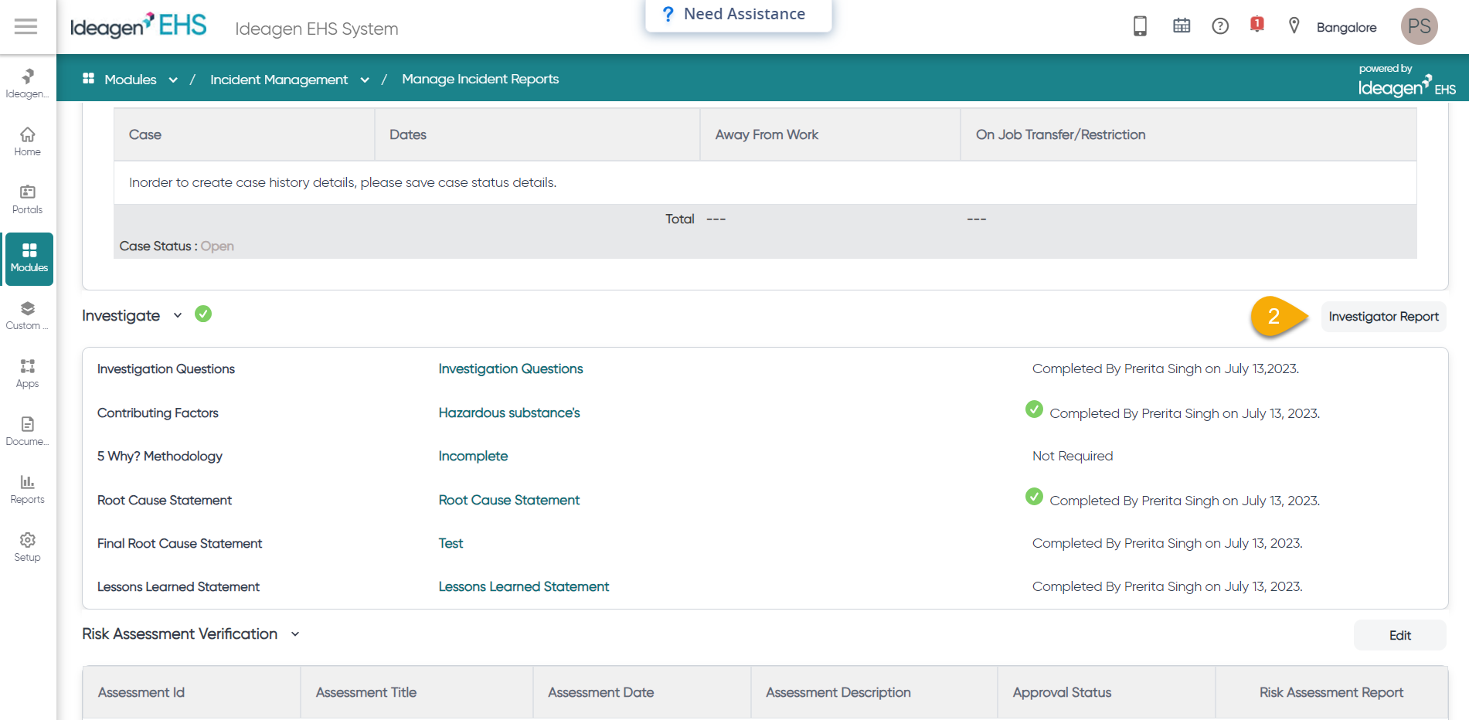1469x720 pixels.
Task: Open the Investigator Report
Action: point(1383,317)
